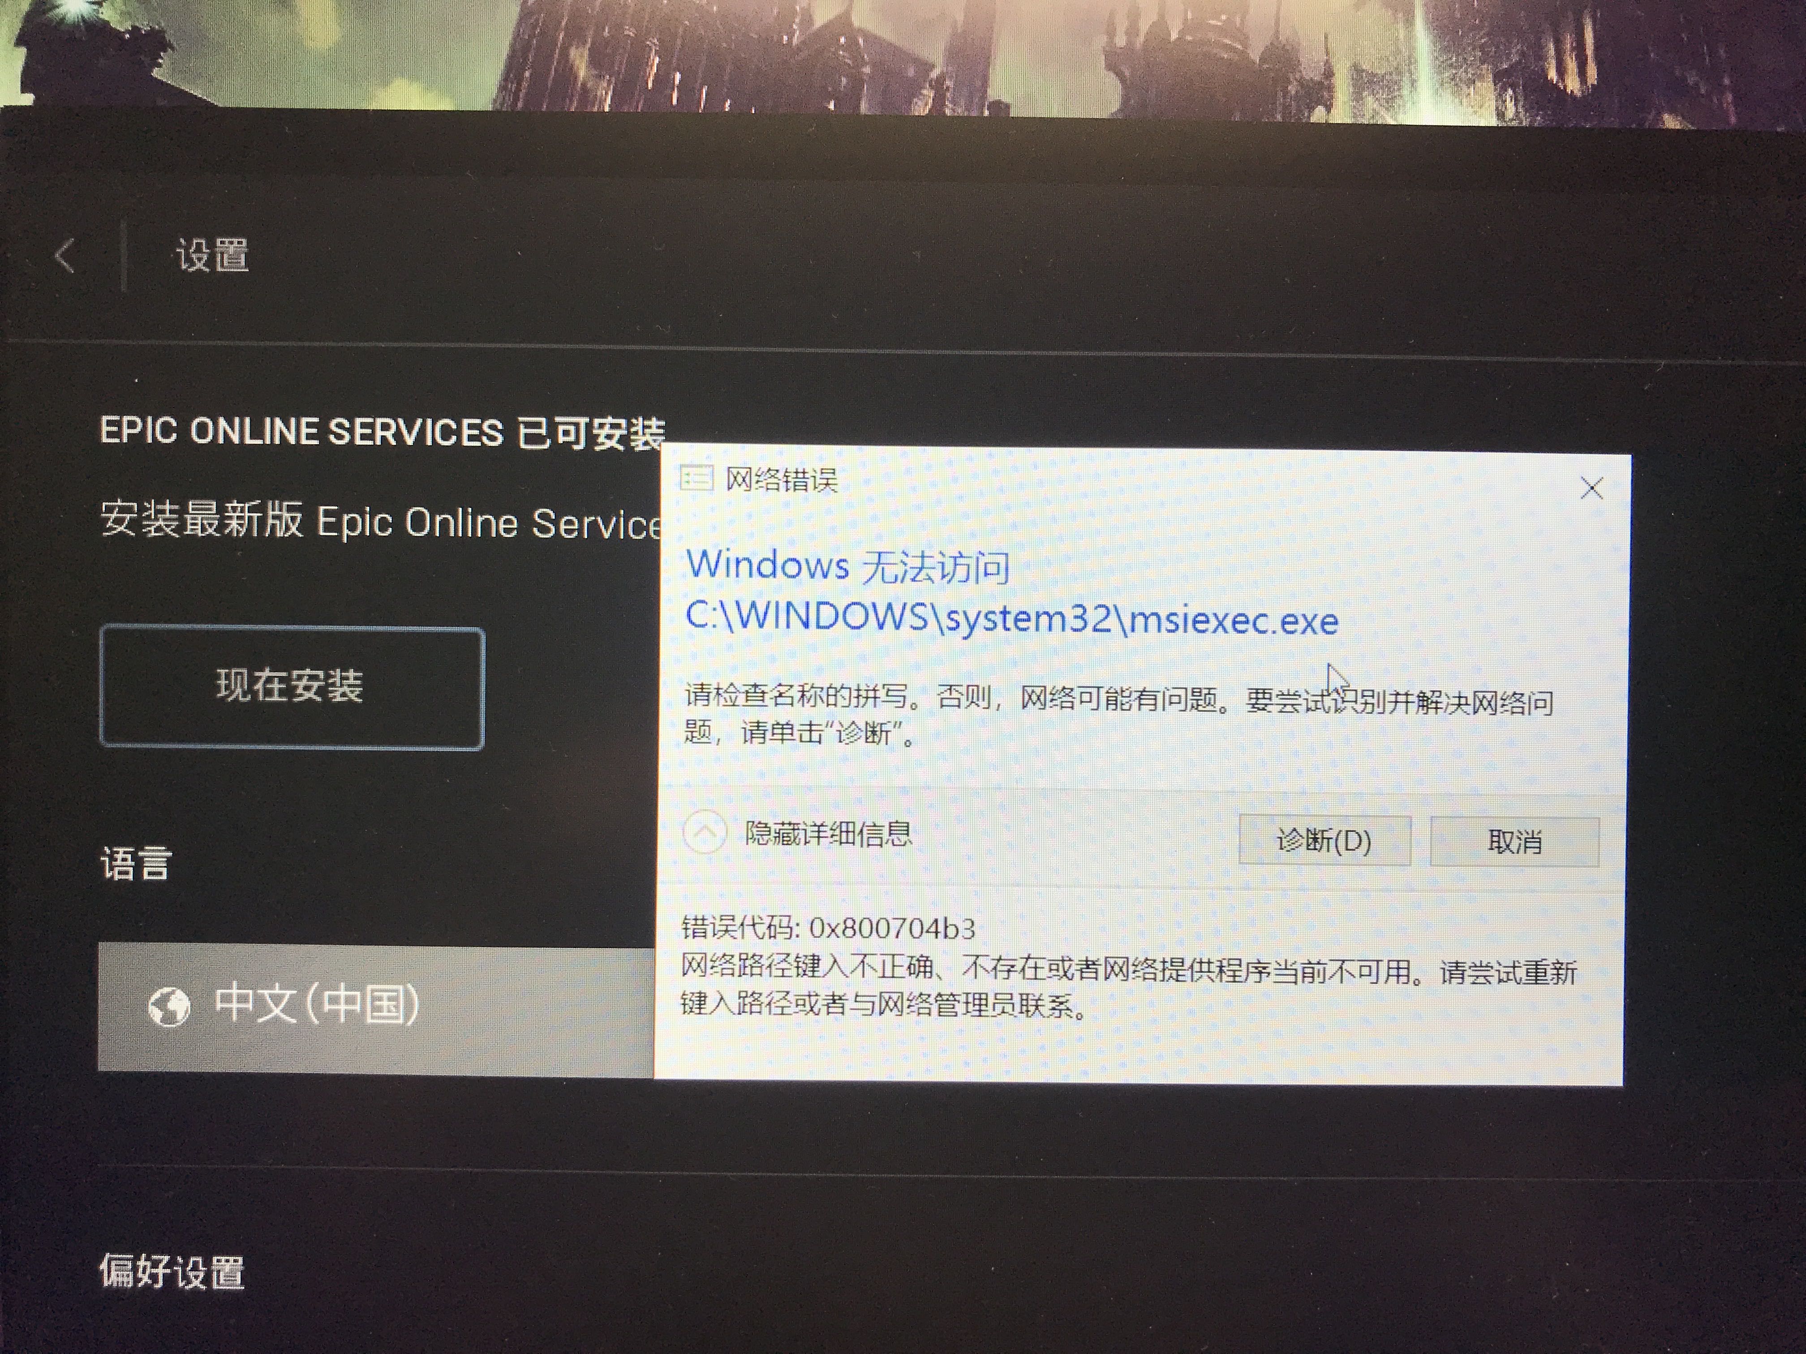1806x1354 pixels.
Task: Collapse details with the 隐藏详细信息 chevron
Action: pos(705,833)
